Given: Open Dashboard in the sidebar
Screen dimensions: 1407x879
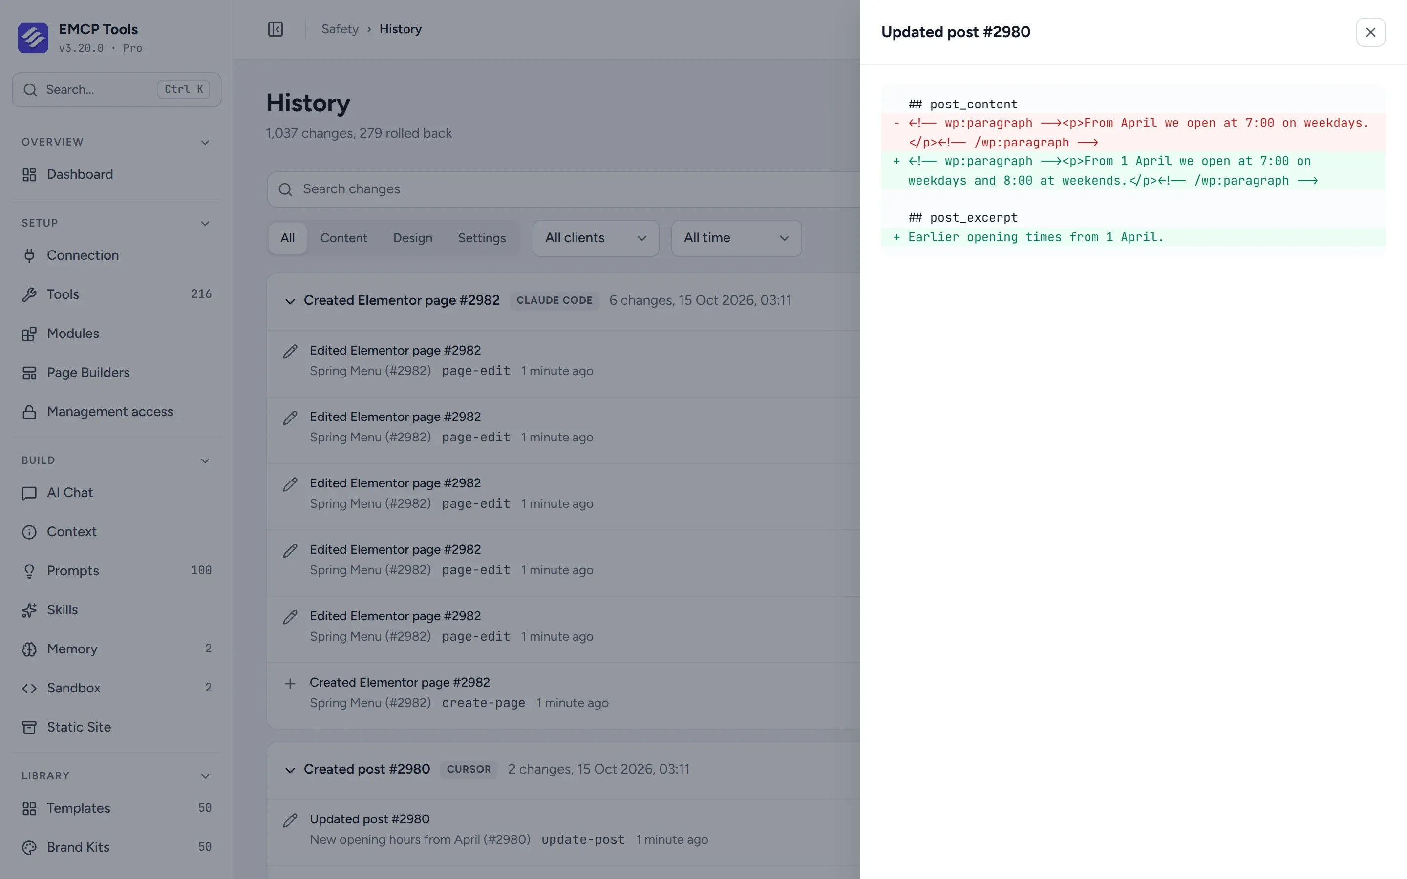Looking at the screenshot, I should (116, 174).
